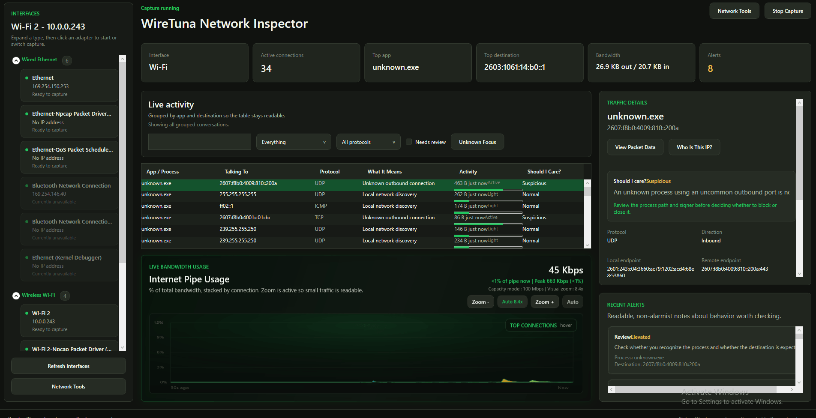Screen dimensions: 816x418
Task: Click the Top destination 2603:1061:14:b0::1 card
Action: (x=530, y=63)
